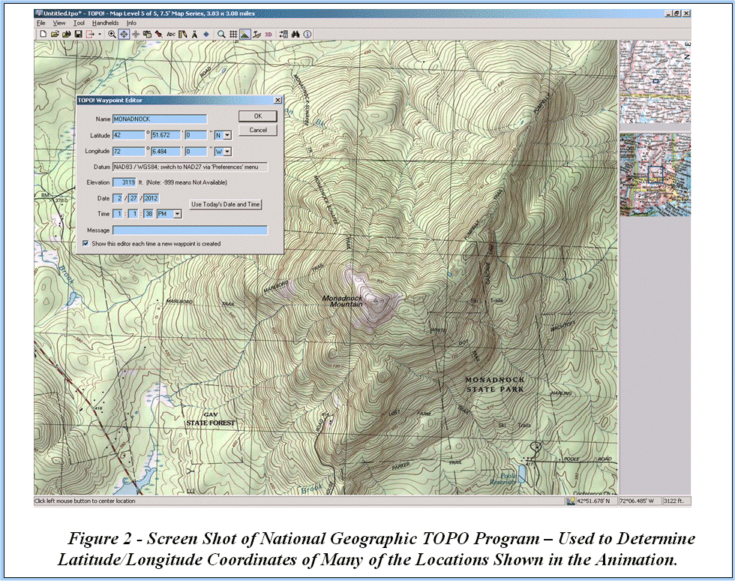This screenshot has height=581, width=735.
Task: Click the copy map camera icon
Action: [147, 35]
